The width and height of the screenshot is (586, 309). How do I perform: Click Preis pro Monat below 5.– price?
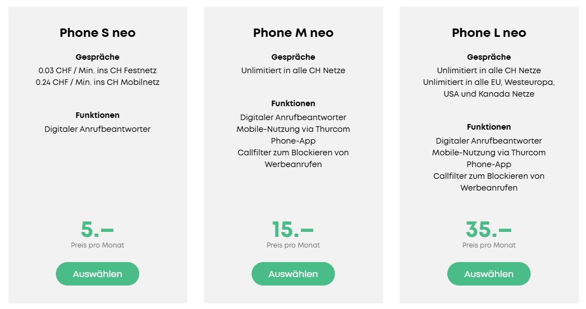[97, 245]
